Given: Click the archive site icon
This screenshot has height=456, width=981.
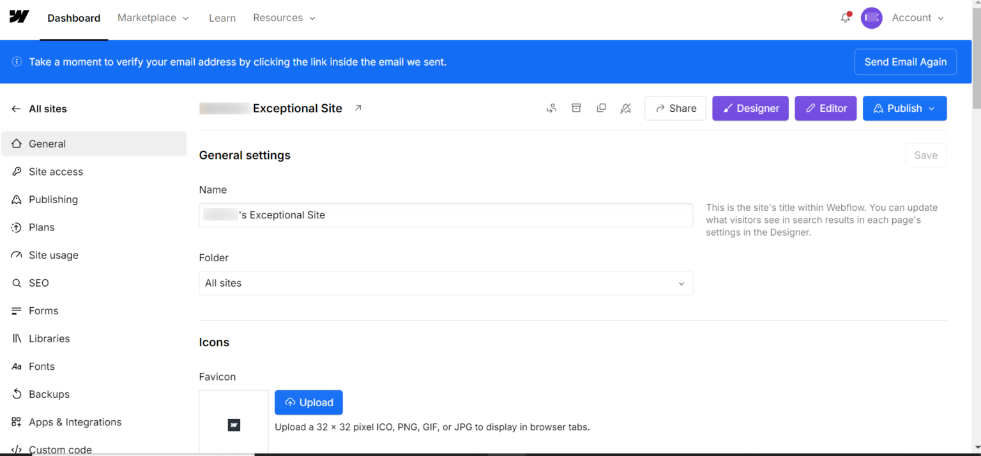Looking at the screenshot, I should pyautogui.click(x=576, y=109).
